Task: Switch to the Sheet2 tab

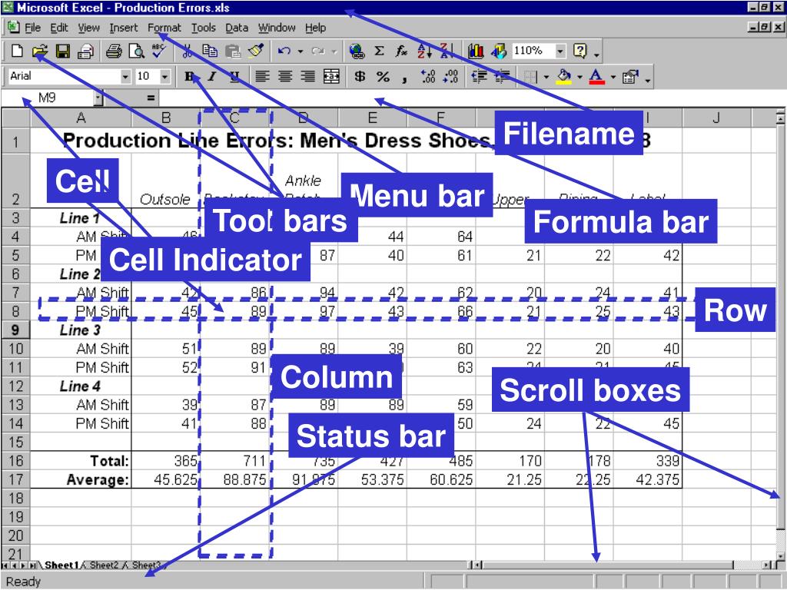Action: (x=103, y=565)
